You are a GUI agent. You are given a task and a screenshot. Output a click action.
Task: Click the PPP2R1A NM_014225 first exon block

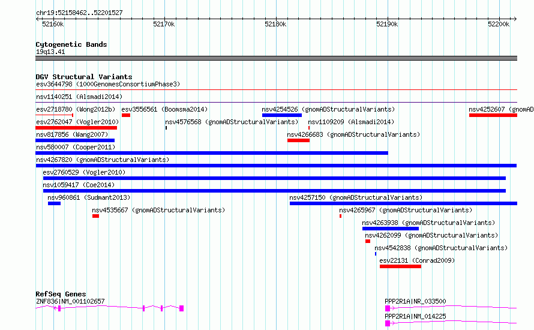(x=388, y=323)
